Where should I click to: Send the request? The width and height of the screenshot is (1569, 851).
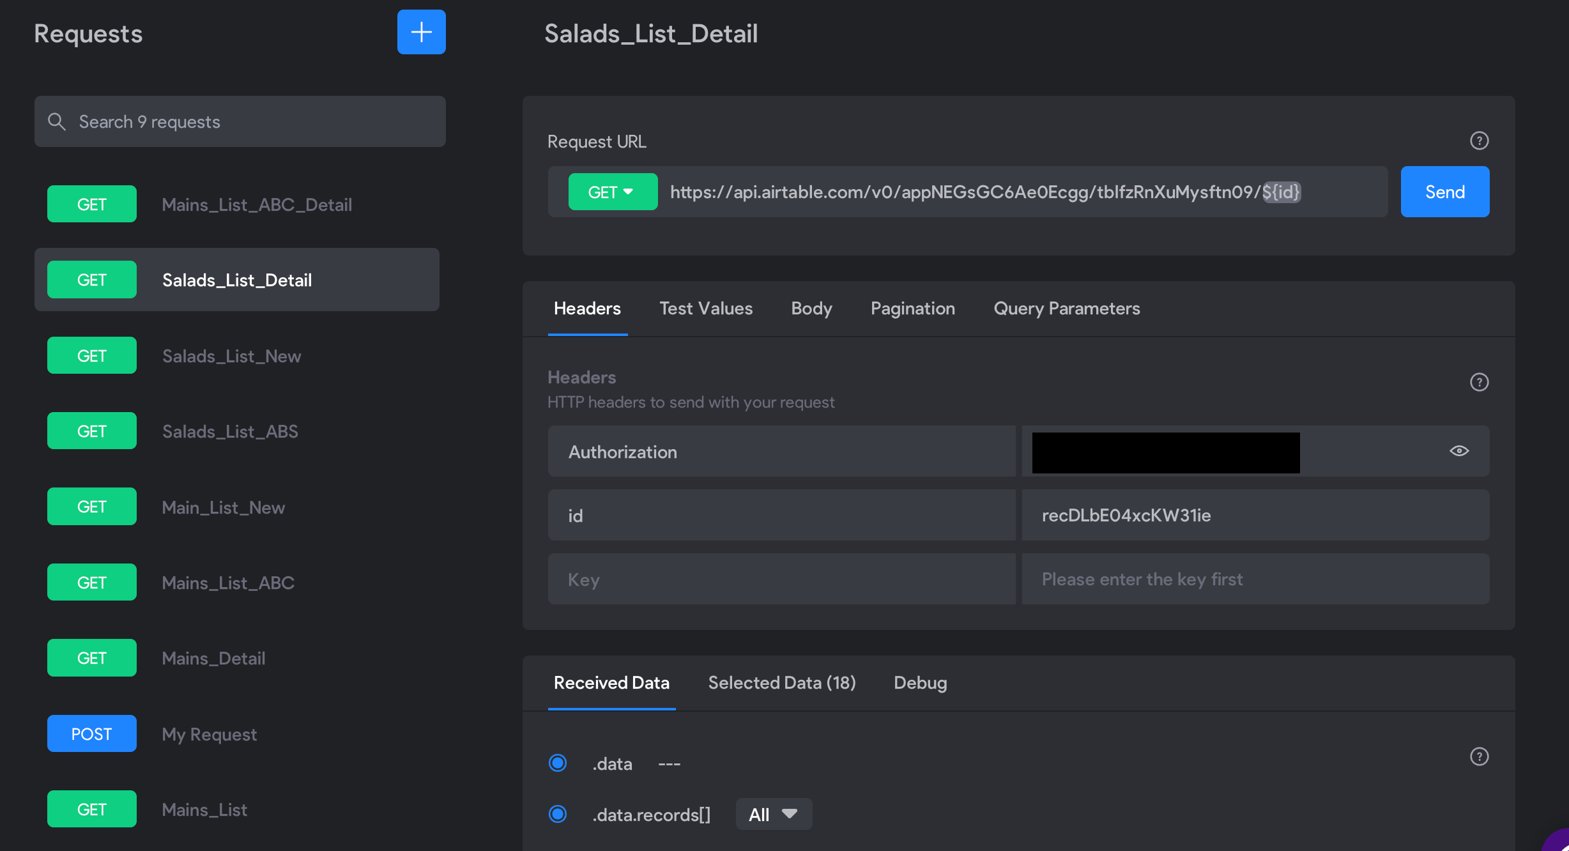(x=1445, y=192)
